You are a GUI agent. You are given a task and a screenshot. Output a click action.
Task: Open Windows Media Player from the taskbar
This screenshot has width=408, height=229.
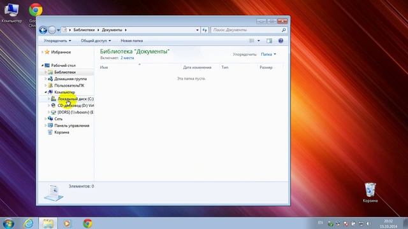point(67,223)
